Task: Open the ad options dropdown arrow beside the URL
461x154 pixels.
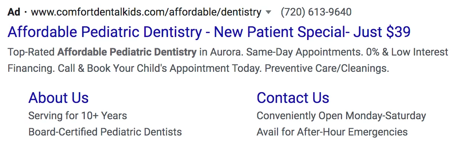Action: (268, 13)
